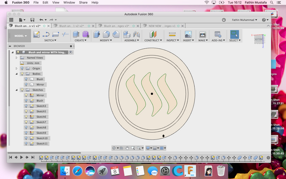Image resolution: width=286 pixels, height=179 pixels.
Task: Select the Create Sketch tool
Action: coord(37,34)
